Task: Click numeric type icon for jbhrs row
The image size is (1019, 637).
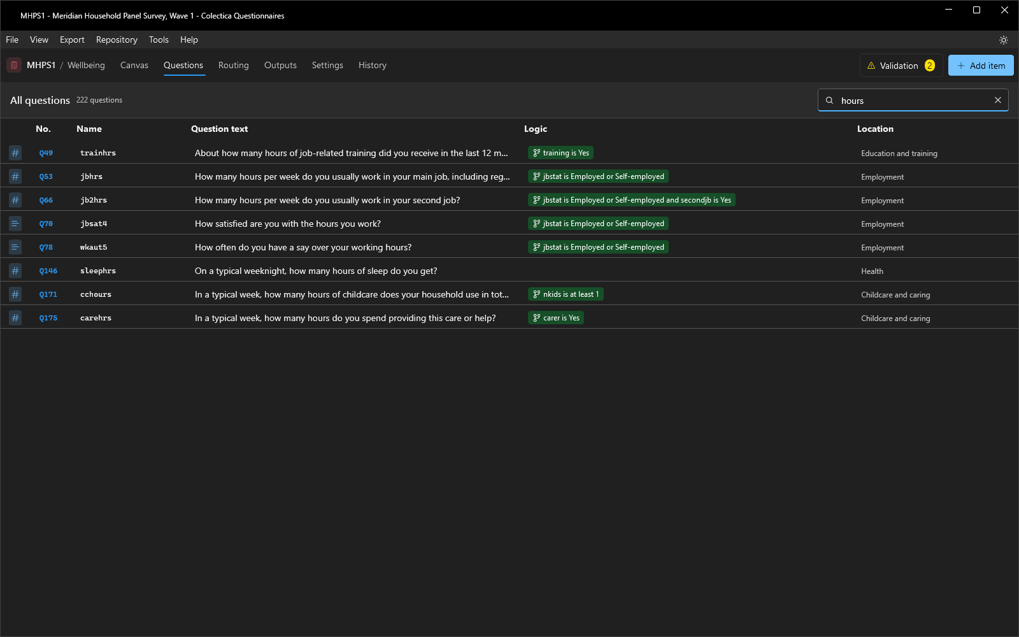Action: click(x=15, y=176)
